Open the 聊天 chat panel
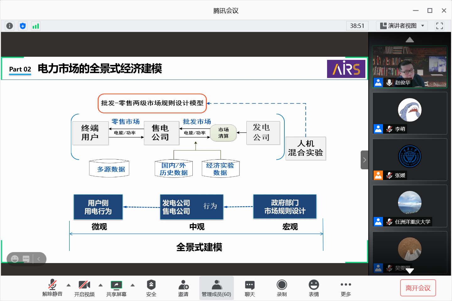The height and width of the screenshot is (301, 452). [250, 288]
